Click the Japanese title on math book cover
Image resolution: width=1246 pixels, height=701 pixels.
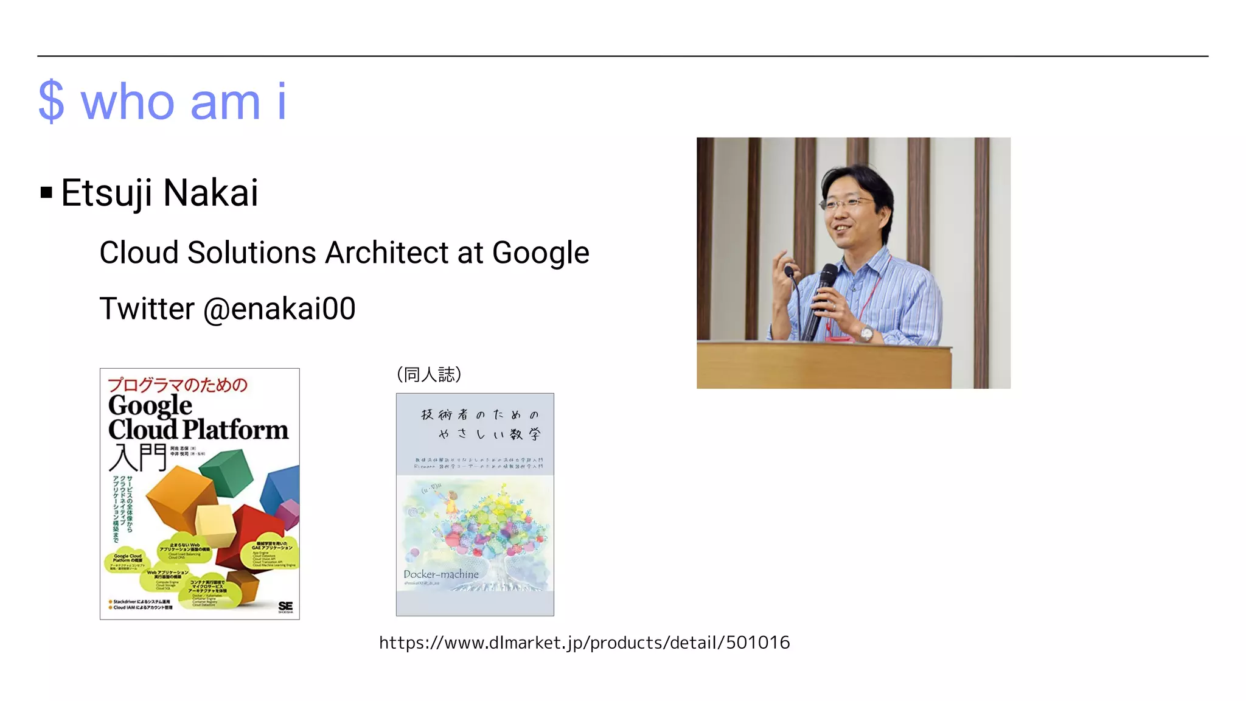[481, 424]
